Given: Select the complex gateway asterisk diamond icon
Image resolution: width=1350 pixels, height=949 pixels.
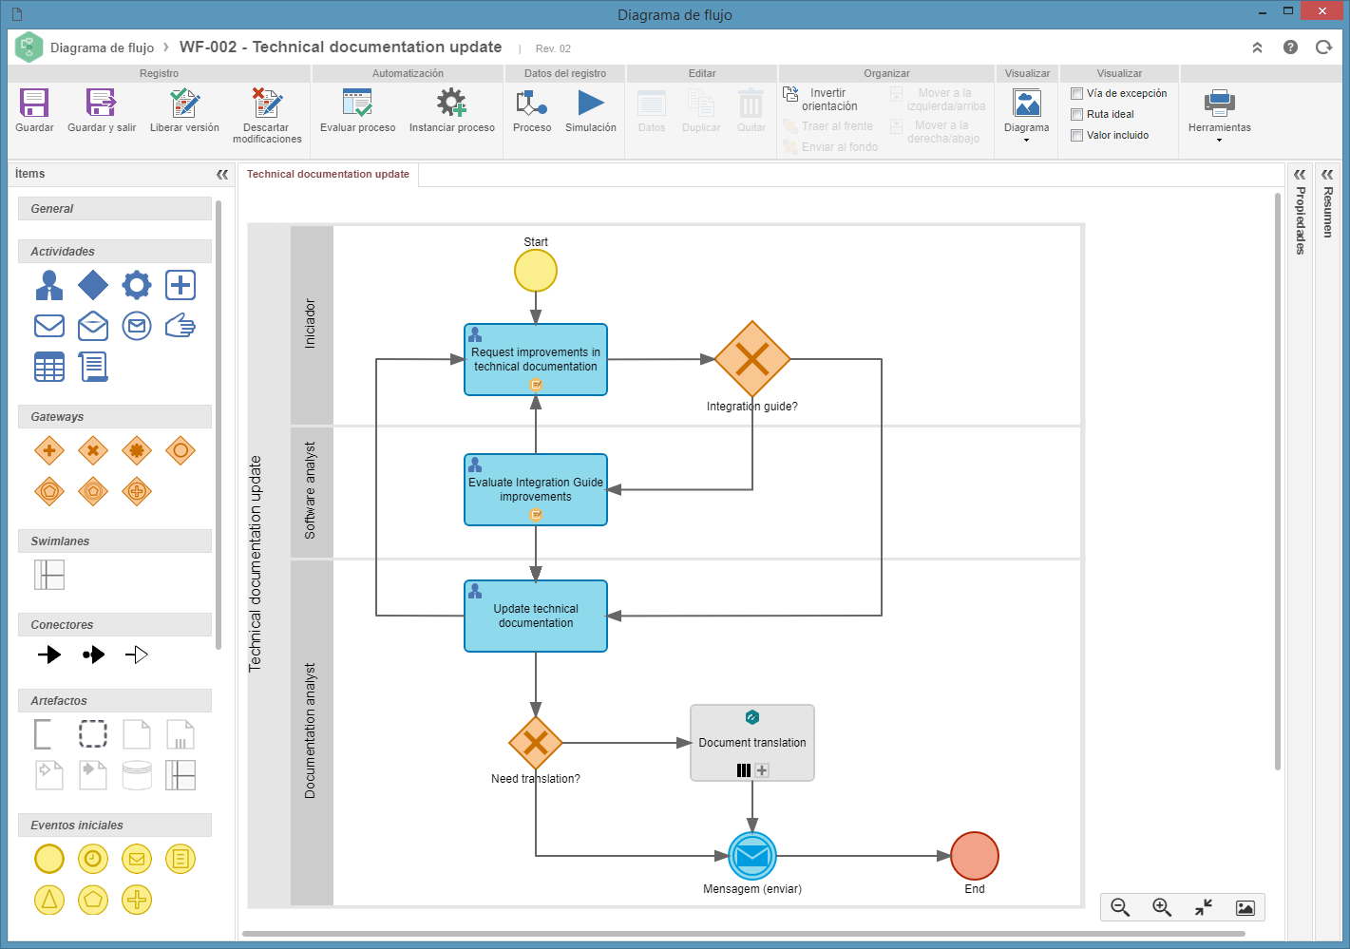Looking at the screenshot, I should [x=137, y=450].
